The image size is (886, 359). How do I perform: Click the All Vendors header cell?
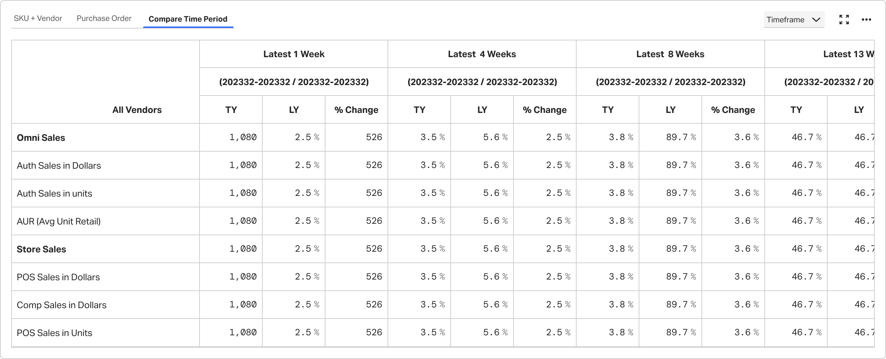click(105, 82)
